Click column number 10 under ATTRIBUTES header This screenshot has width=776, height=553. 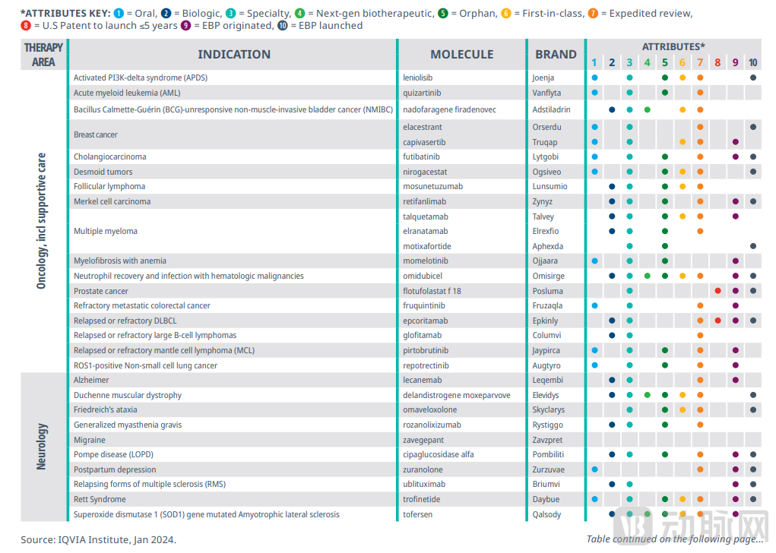point(752,63)
